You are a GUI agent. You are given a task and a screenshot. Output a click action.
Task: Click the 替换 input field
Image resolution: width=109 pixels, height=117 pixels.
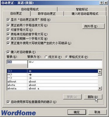[17, 62]
